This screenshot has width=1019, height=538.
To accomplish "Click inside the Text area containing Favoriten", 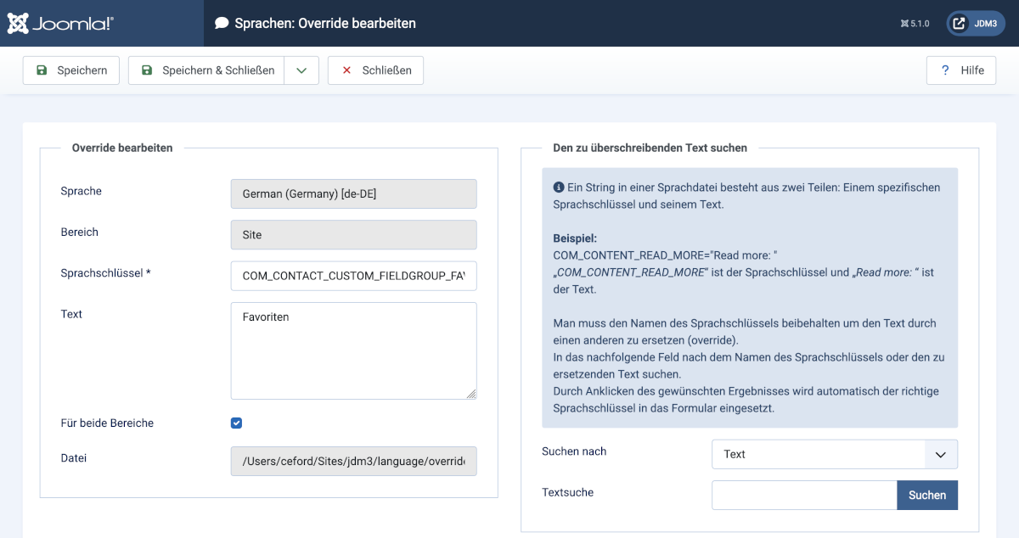I will coord(353,350).
